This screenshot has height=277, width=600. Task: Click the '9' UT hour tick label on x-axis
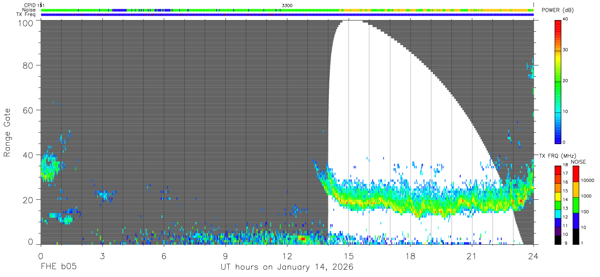pyautogui.click(x=226, y=256)
